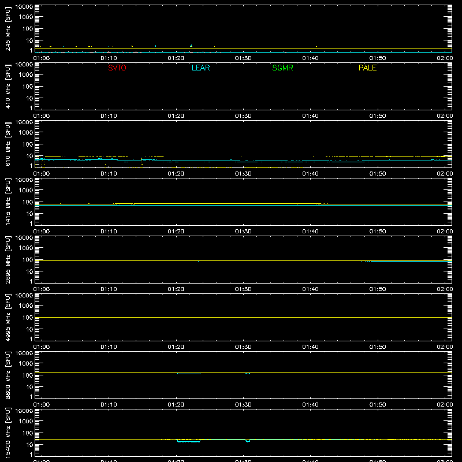This screenshot has height=462, width=462.
Task: Select the 410 MHz [SFU] axis title
Action: (8, 87)
